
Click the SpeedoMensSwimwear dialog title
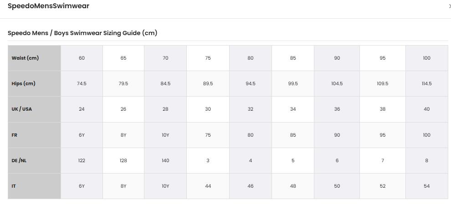(48, 6)
